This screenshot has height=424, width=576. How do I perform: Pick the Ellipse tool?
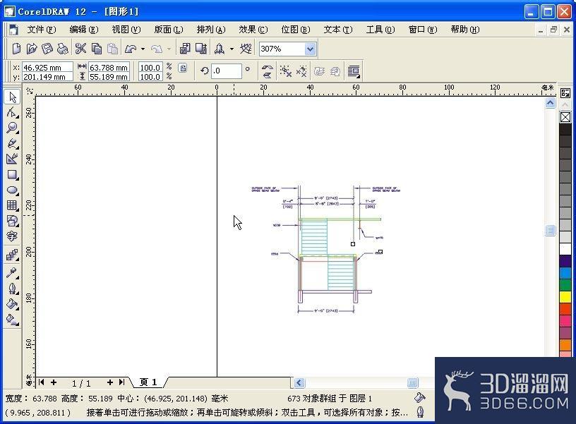[x=12, y=190]
